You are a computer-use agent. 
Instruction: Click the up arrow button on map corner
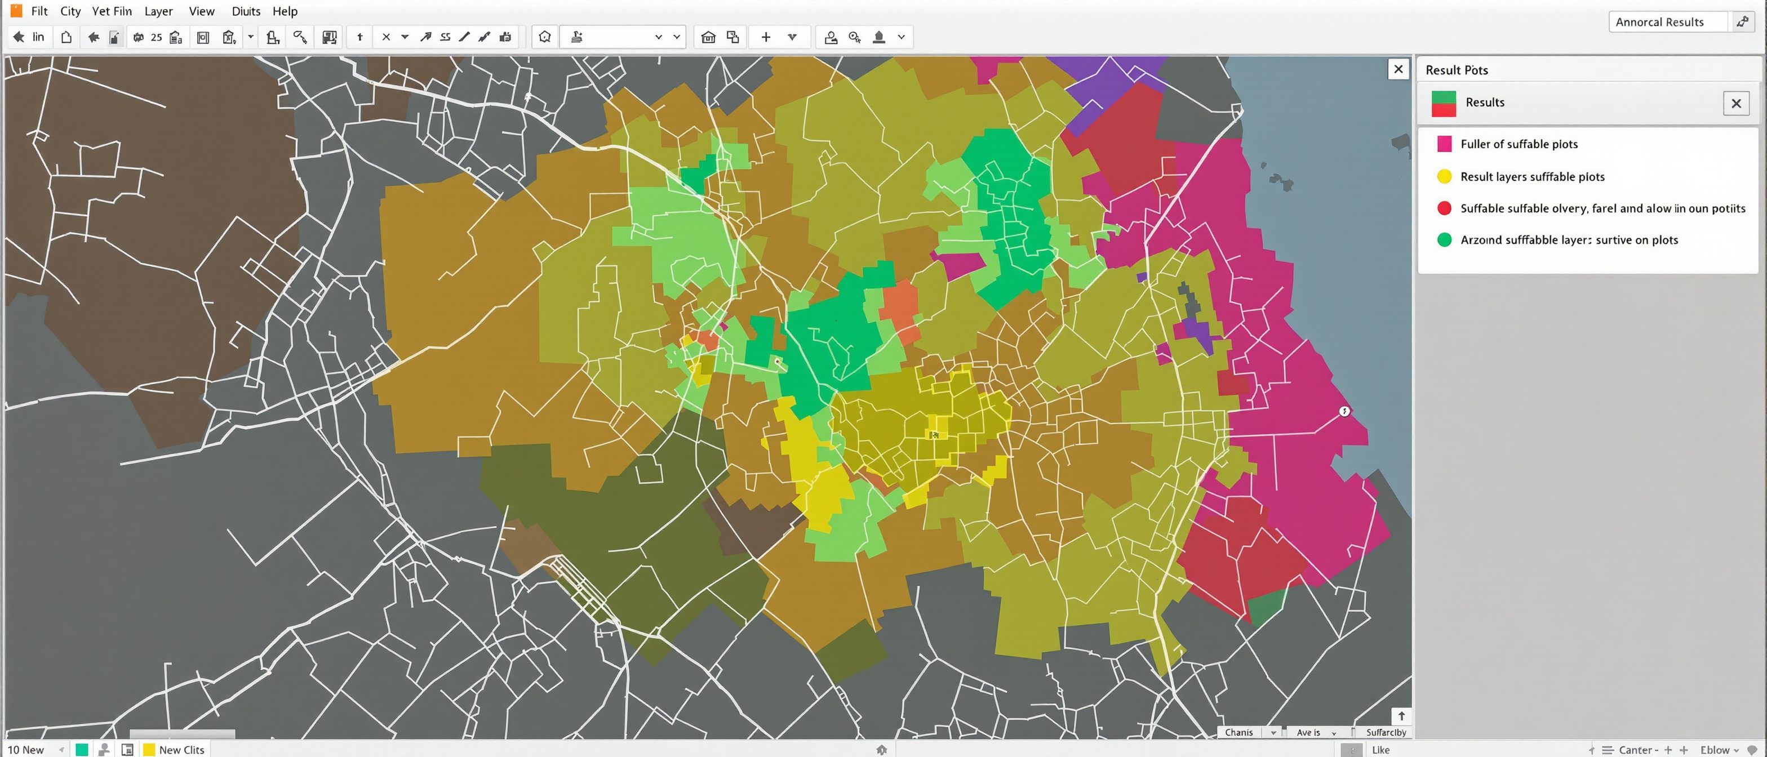point(1401,716)
